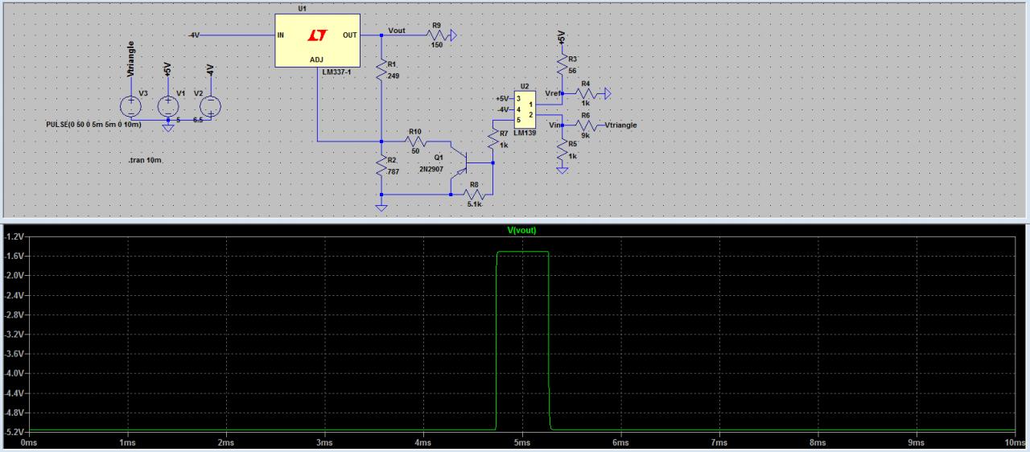Click the PULSE(0 50 0 5m 5m 0 10m) value text
This screenshot has width=1030, height=452.
pyautogui.click(x=94, y=125)
